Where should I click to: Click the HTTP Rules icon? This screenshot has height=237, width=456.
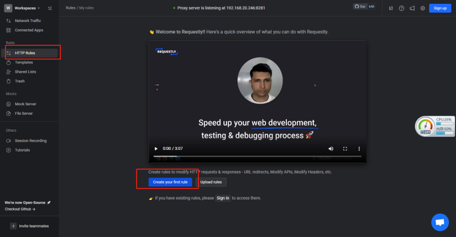pyautogui.click(x=8, y=53)
